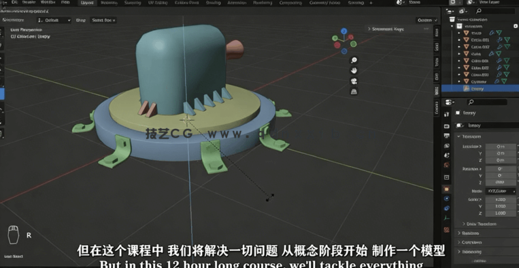
Task: Expand the Cylinder row in outliner
Action: [x=458, y=81]
